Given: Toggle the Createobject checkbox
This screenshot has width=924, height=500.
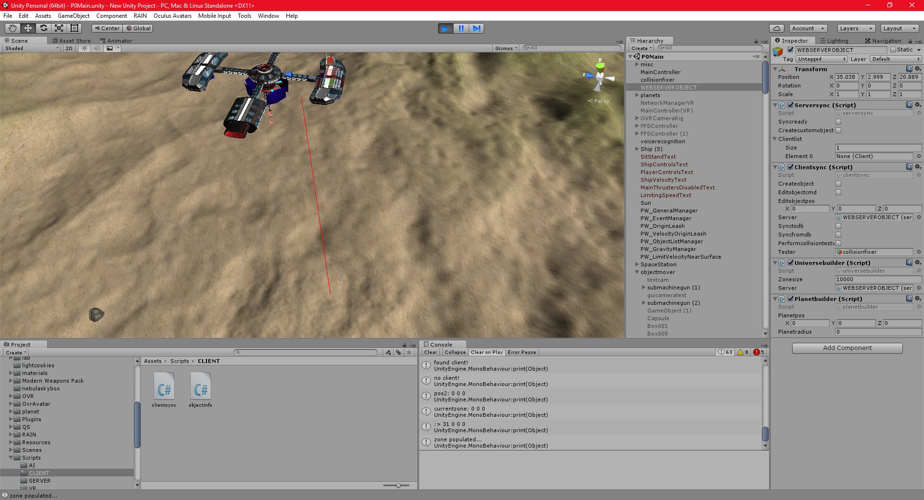Looking at the screenshot, I should pos(838,184).
